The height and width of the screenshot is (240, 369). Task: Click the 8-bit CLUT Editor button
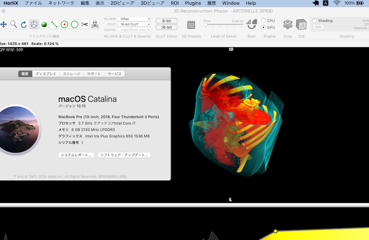pyautogui.click(x=166, y=21)
